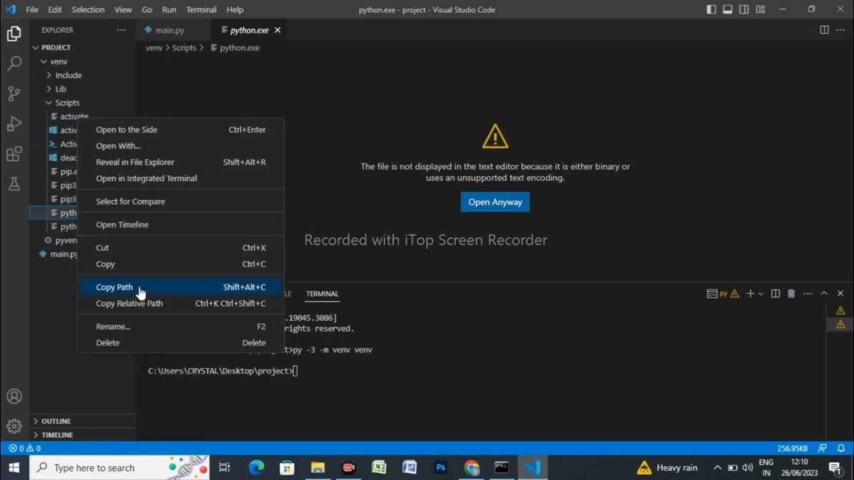Open notifications bell in status bar
854x480 pixels.
[x=840, y=448]
